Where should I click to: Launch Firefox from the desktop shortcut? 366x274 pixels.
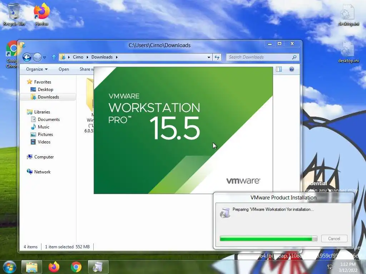click(x=41, y=14)
